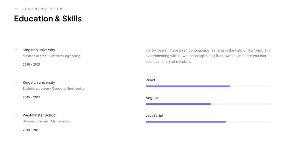The width and height of the screenshot is (295, 144).
Task: Click the timeline dot beside Westminster School
Action: (17, 115)
